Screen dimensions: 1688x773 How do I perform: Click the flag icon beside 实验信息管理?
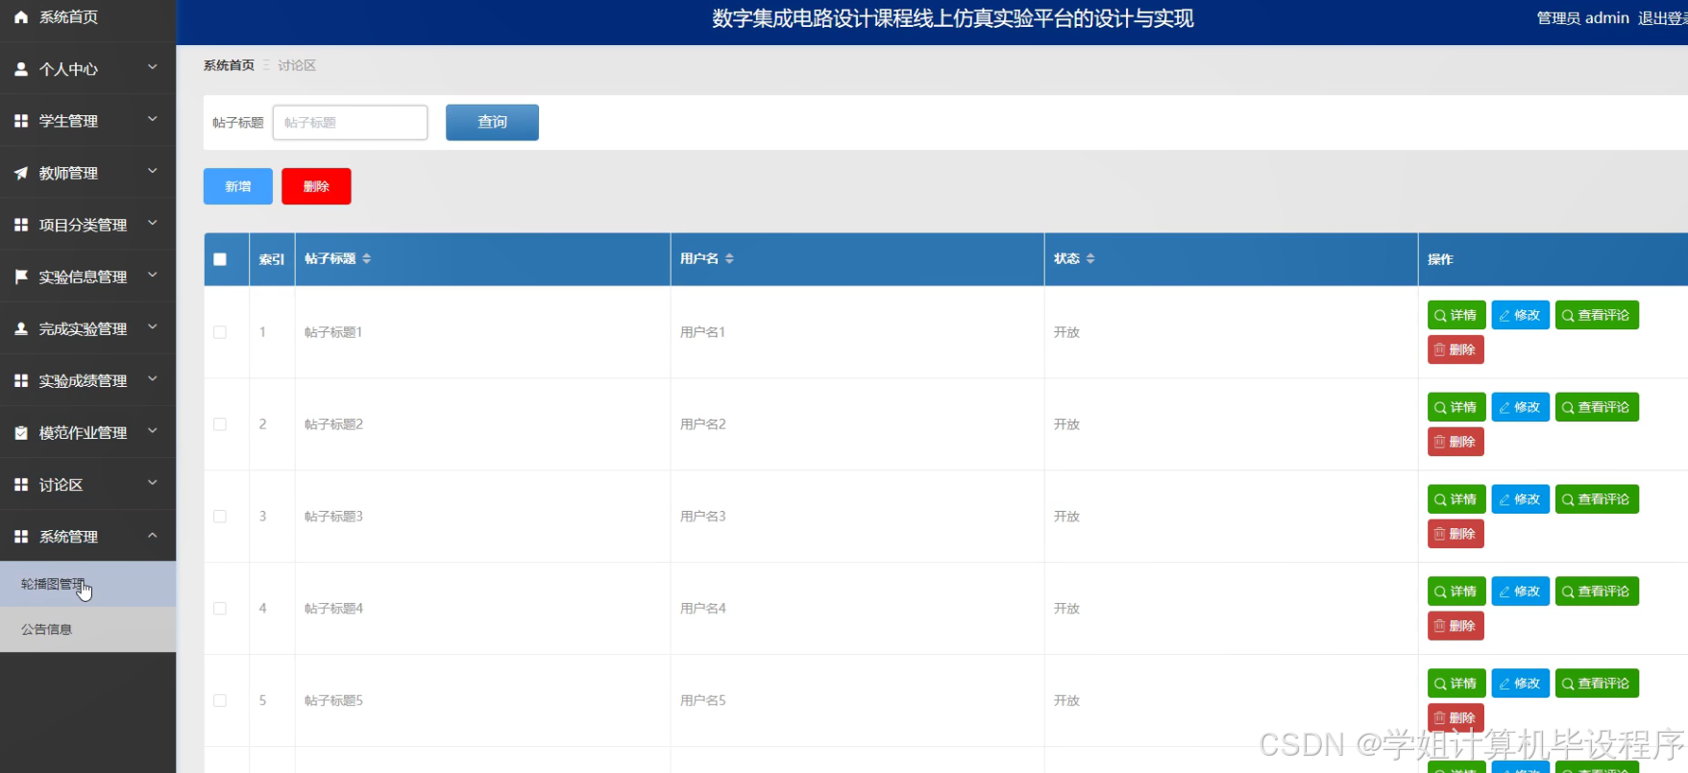21,277
